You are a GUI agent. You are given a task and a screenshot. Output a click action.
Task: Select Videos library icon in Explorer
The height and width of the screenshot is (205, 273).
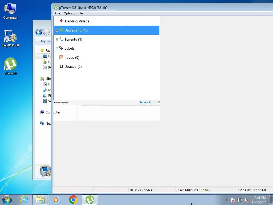point(45,101)
